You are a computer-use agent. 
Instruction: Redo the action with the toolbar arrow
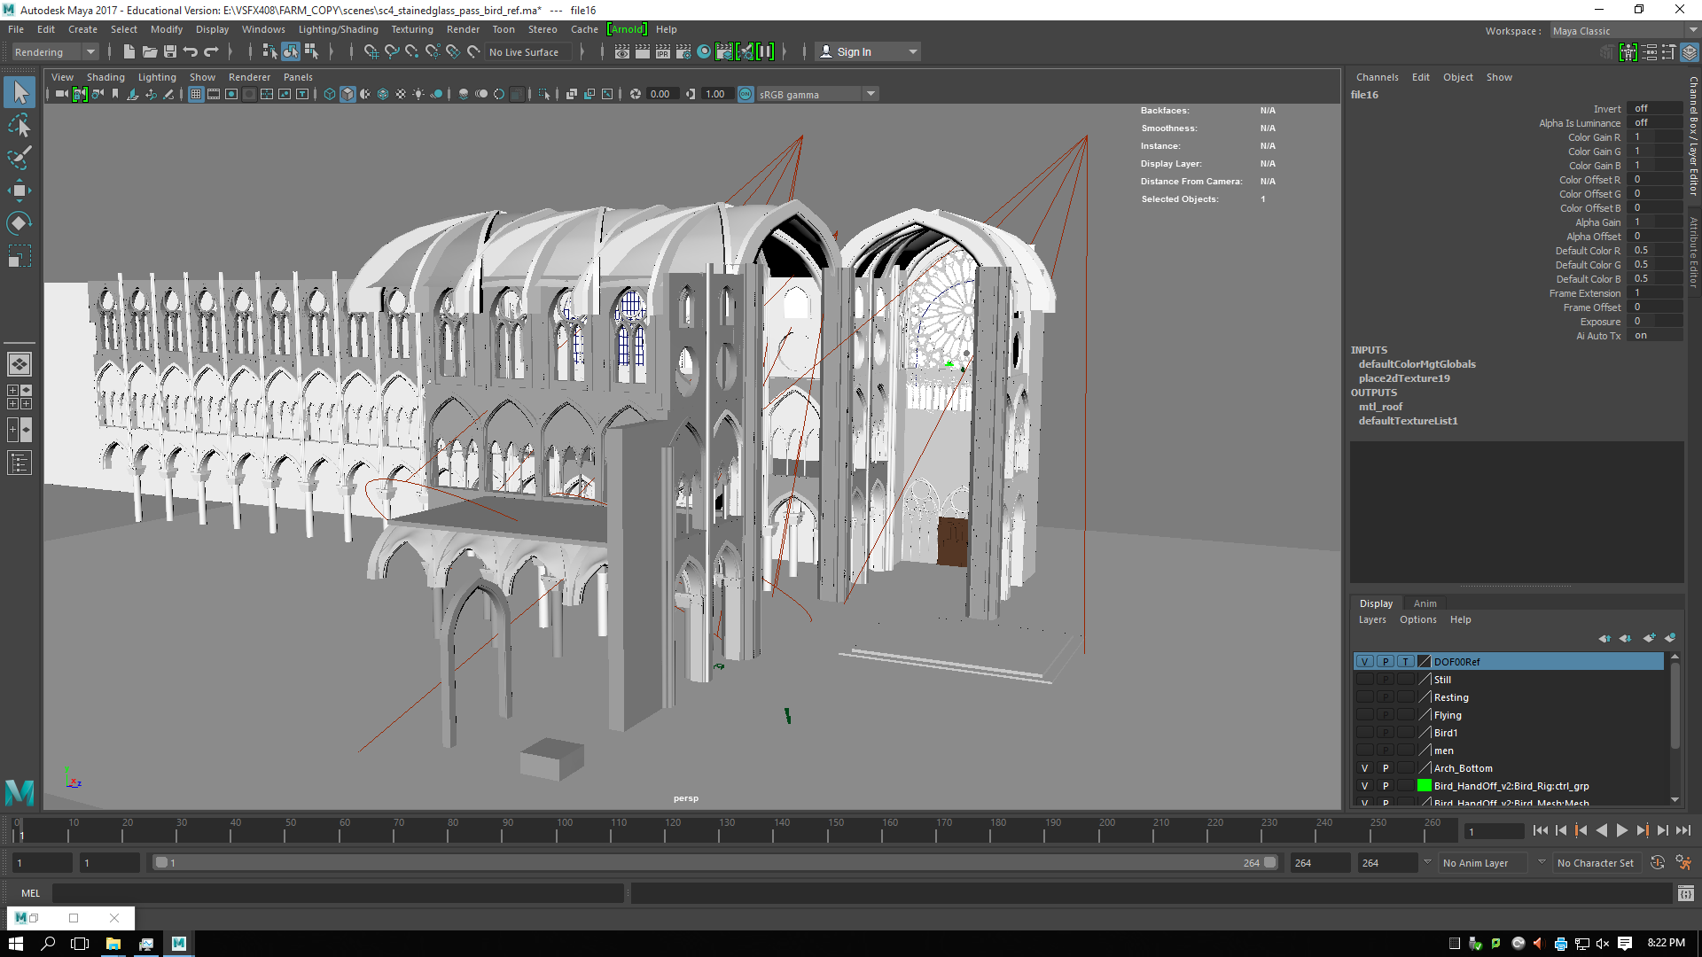point(211,52)
